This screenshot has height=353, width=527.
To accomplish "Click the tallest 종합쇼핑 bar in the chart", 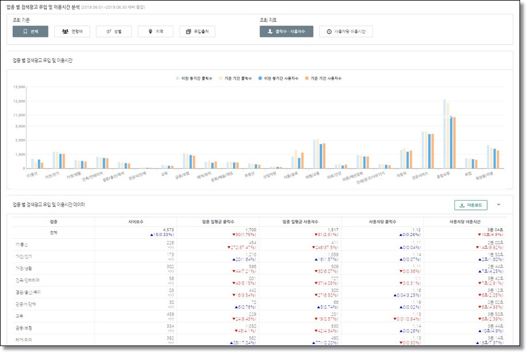I will [445, 134].
